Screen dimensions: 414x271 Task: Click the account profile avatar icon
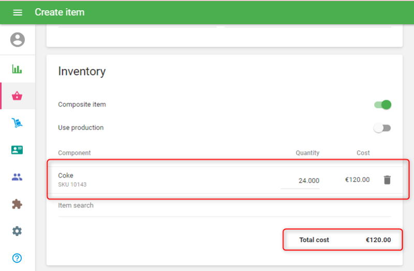(x=18, y=40)
